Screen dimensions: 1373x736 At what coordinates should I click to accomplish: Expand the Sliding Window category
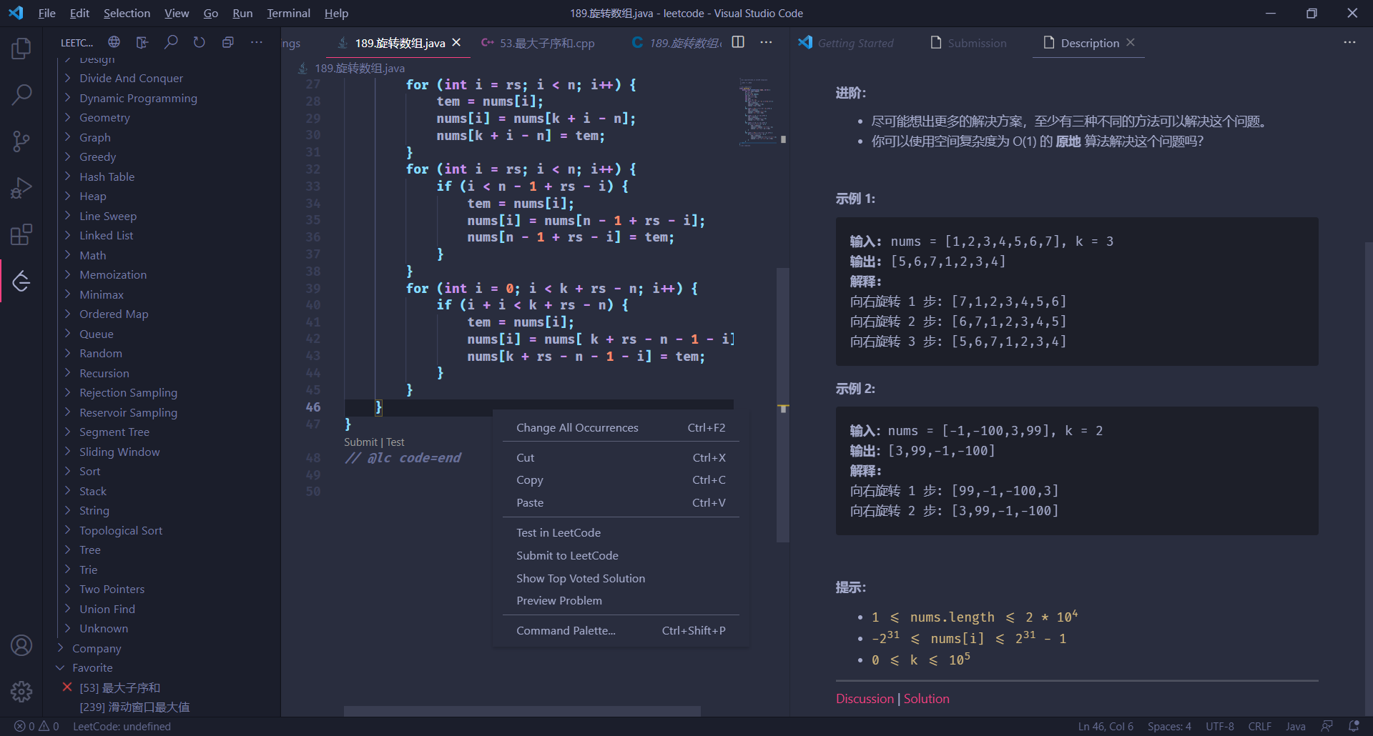(119, 452)
